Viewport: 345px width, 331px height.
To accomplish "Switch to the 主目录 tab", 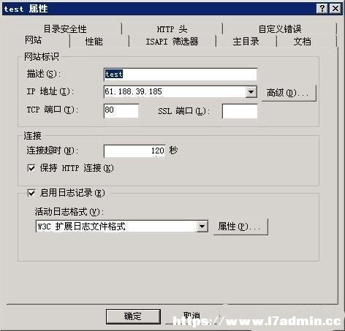I will coord(246,42).
